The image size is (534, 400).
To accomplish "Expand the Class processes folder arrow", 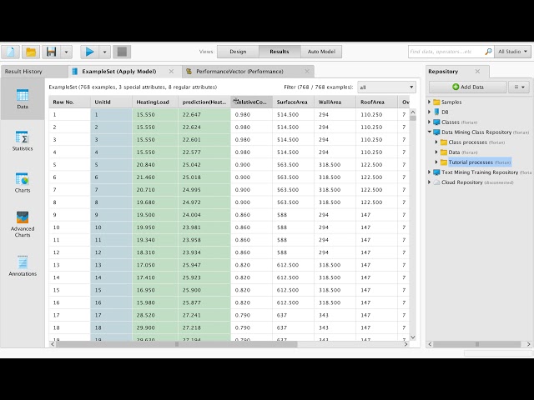I will click(436, 142).
